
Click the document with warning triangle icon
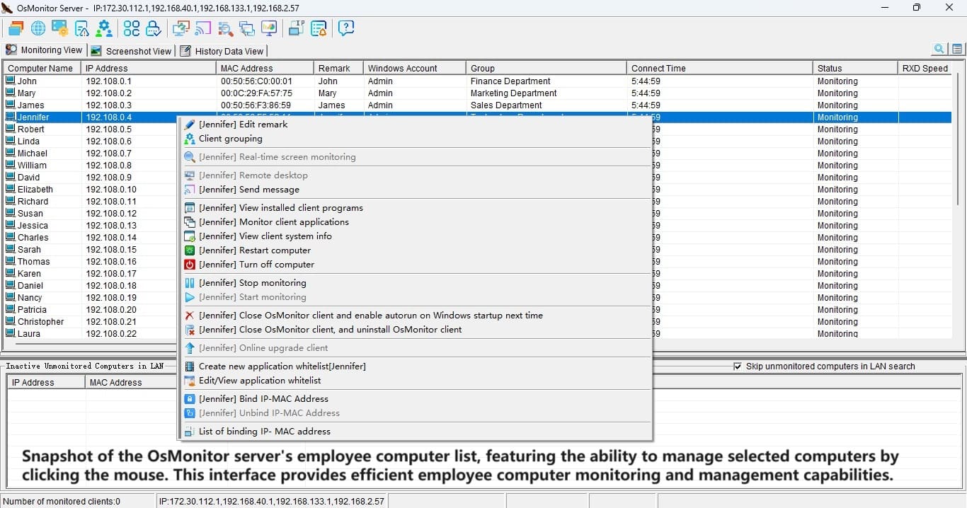tap(82, 28)
